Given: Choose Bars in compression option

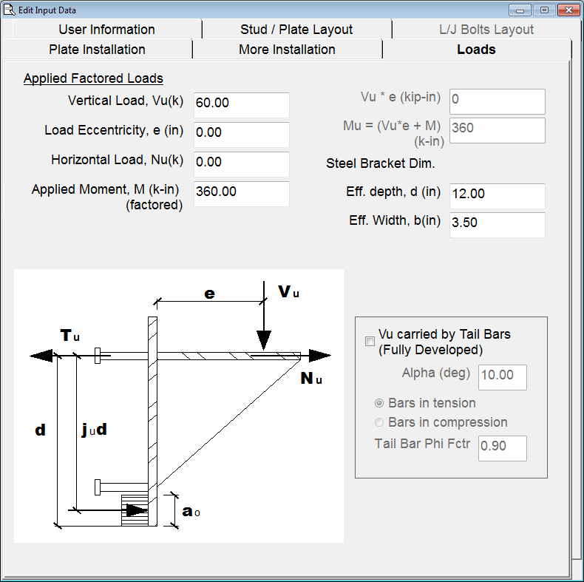Looking at the screenshot, I should click(x=380, y=422).
